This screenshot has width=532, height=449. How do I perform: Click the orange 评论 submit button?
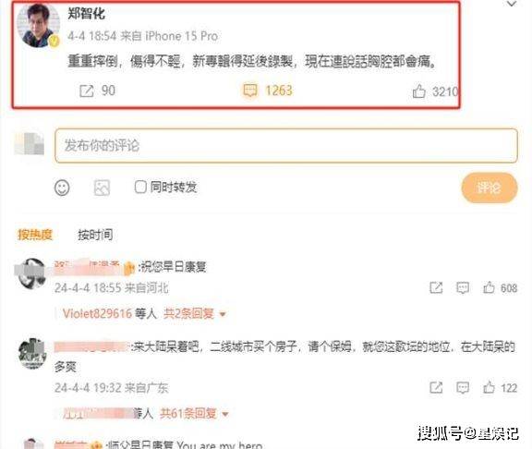[x=490, y=188]
